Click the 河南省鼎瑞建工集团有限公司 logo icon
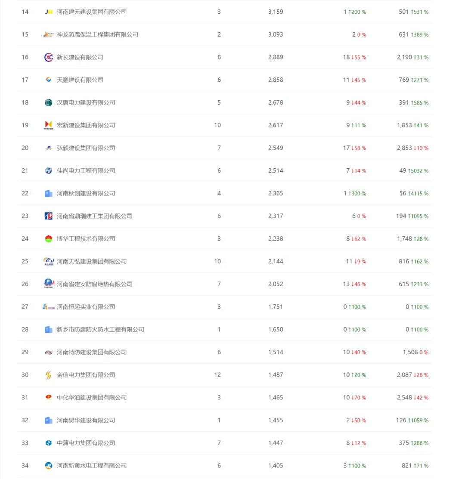Viewport: 465px width, 479px height. coord(49,216)
